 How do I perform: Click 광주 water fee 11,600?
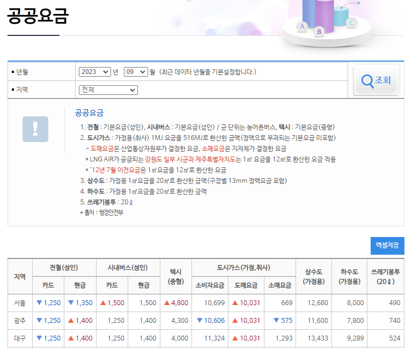[x=318, y=321]
